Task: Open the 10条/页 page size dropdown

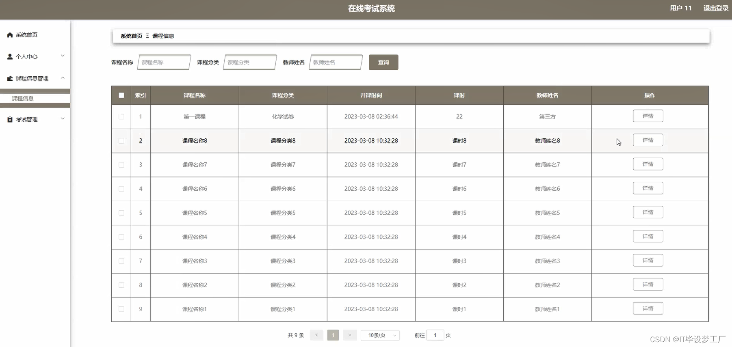Action: 380,335
